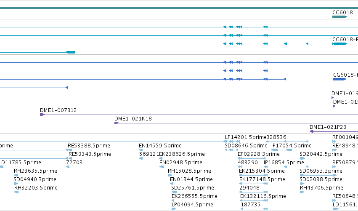The height and width of the screenshot is (211, 358).
Task: Select the SD08646.5prime EST label
Action: point(246,146)
